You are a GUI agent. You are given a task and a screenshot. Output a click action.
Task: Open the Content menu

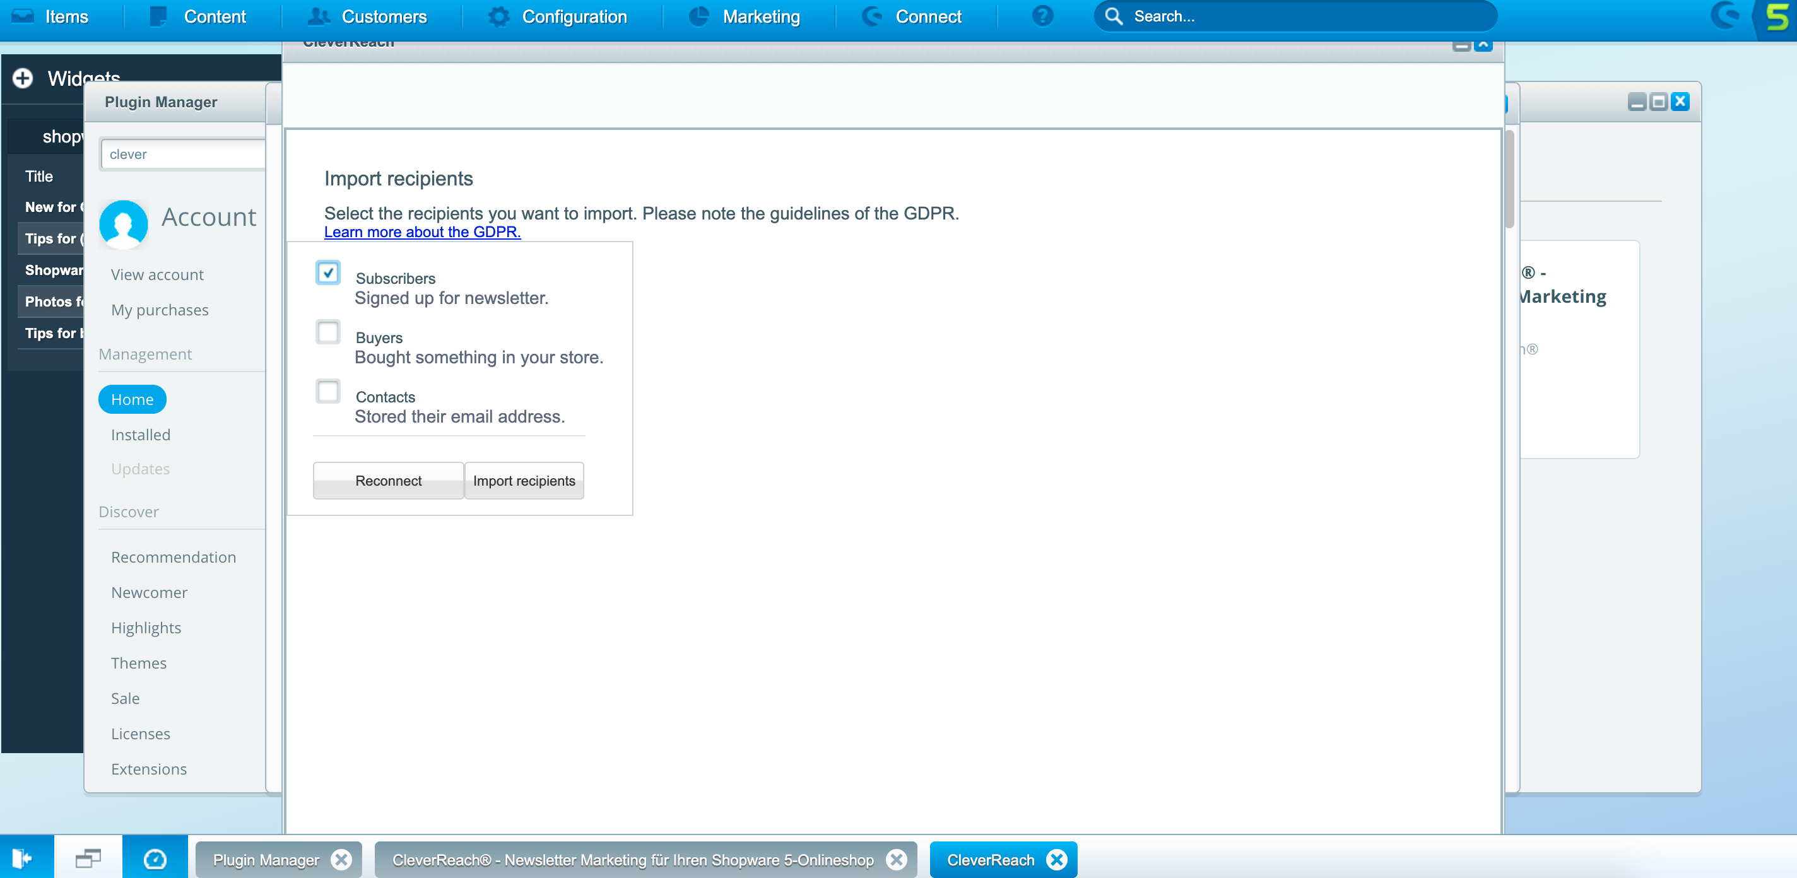point(198,17)
